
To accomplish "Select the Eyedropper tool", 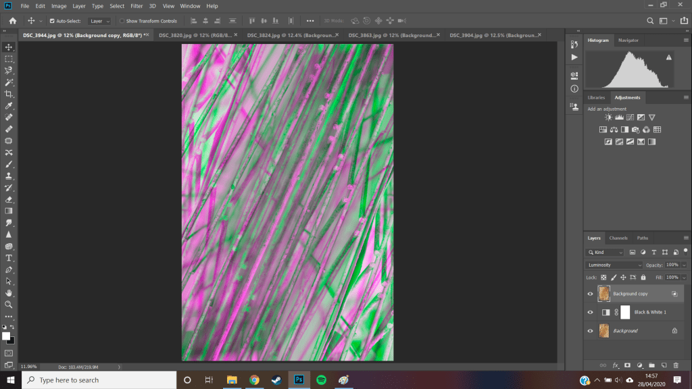I will point(9,106).
